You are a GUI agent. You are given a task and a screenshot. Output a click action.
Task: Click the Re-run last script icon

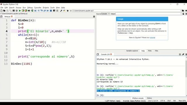point(32,11)
